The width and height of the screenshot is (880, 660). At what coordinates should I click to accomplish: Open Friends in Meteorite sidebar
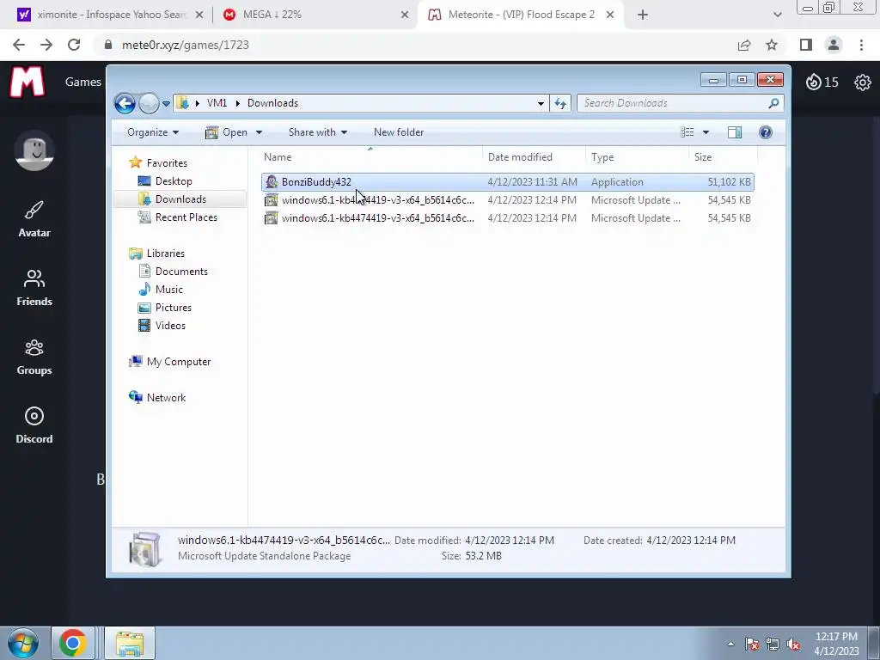tap(34, 288)
